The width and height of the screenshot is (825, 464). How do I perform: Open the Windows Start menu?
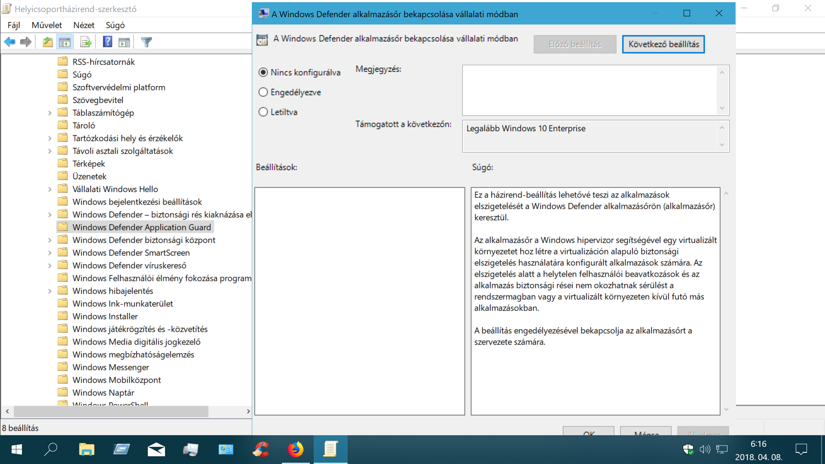17,449
